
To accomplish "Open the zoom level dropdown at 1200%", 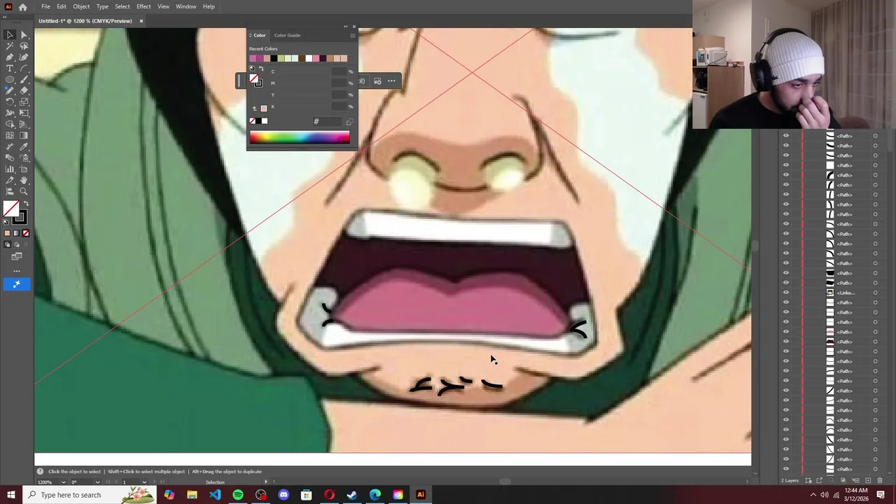I will click(63, 482).
